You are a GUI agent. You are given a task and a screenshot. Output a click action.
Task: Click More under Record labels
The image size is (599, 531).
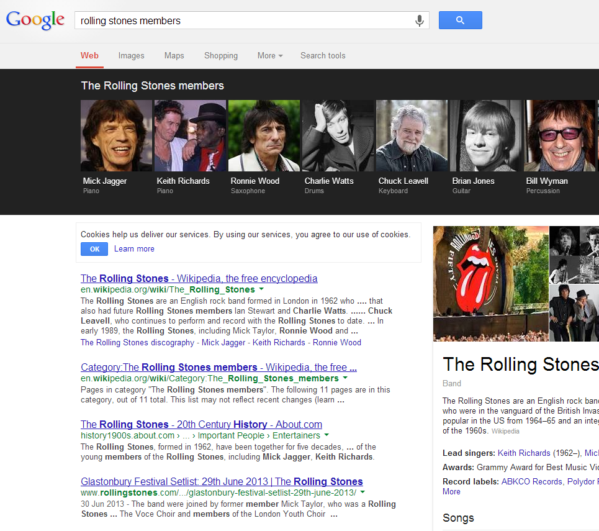451,492
